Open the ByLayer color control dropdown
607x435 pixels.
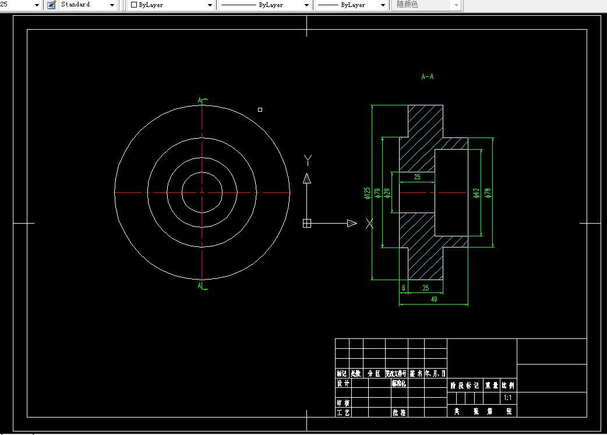tap(210, 5)
